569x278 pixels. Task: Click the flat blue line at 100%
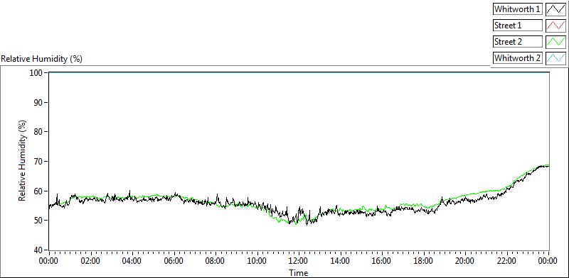[299, 72]
